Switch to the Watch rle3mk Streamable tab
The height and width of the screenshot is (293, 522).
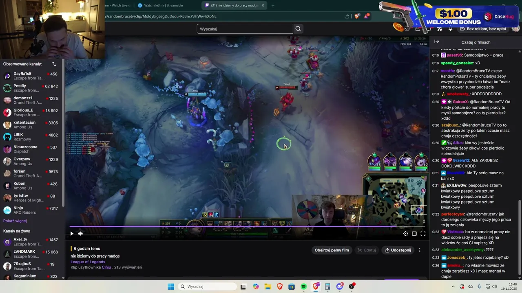coord(163,5)
